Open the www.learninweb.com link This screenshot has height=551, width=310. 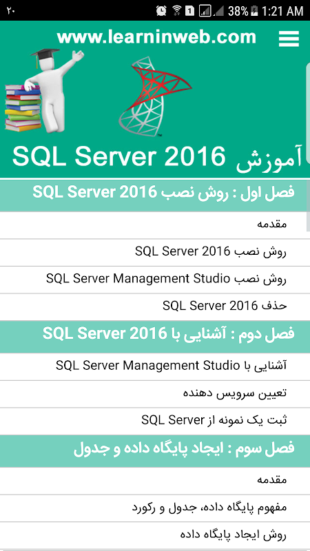156,37
